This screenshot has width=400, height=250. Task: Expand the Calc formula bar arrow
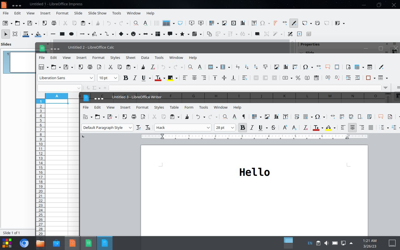[386, 88]
